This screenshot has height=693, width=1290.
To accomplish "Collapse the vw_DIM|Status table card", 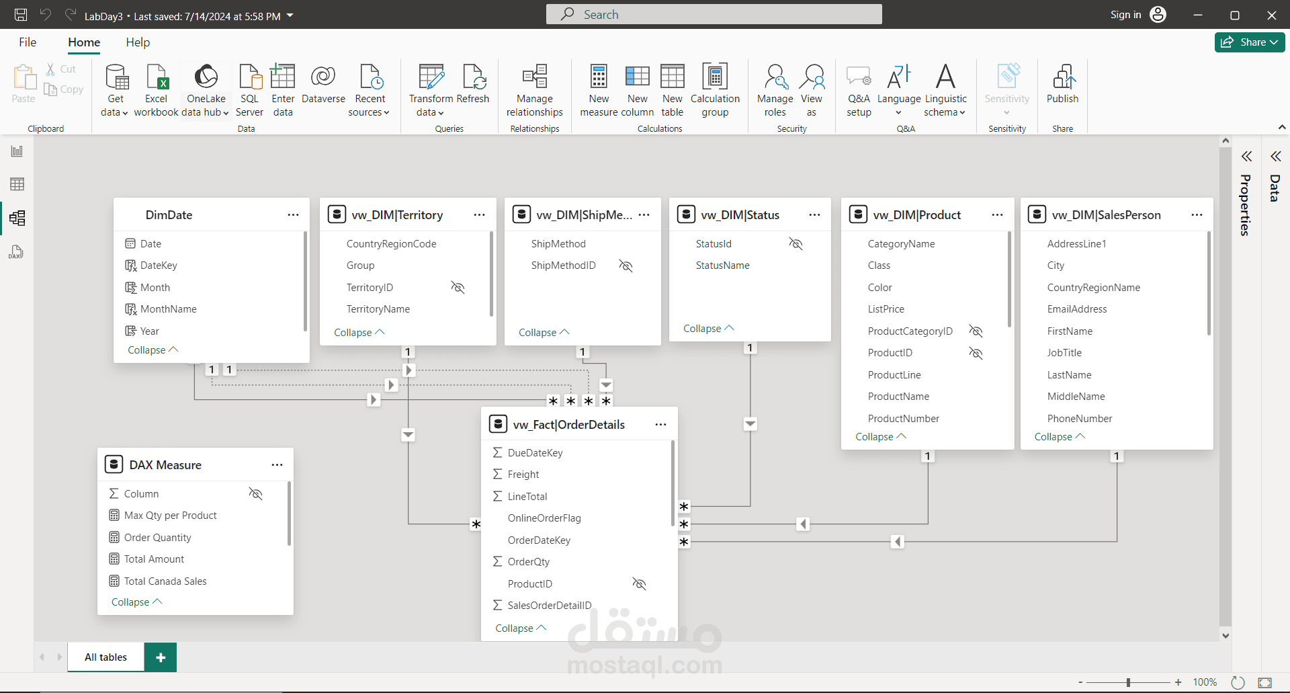I will pos(709,329).
